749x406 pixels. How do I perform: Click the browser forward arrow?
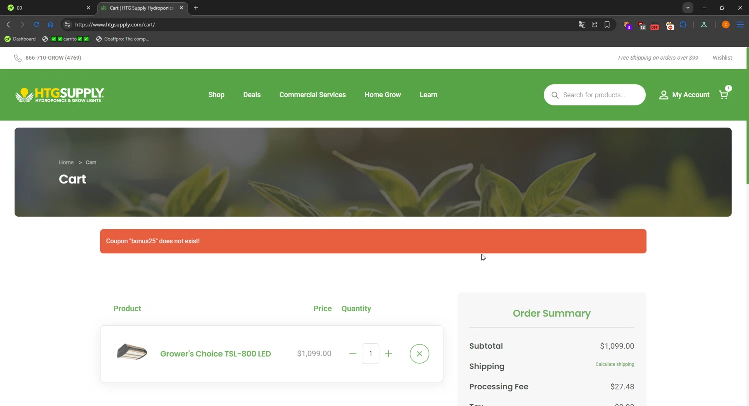[x=22, y=24]
